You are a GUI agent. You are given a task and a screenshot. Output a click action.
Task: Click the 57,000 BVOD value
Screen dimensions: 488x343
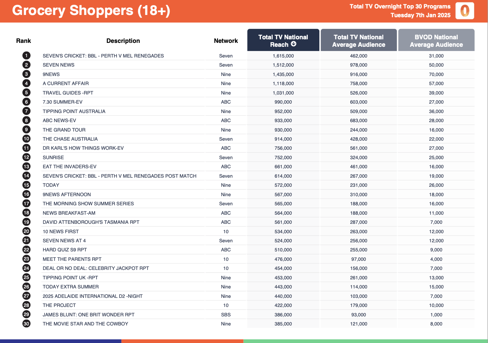(436, 83)
